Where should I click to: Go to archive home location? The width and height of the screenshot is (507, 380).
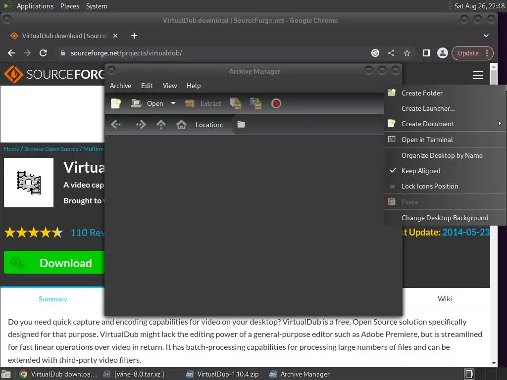coord(181,124)
